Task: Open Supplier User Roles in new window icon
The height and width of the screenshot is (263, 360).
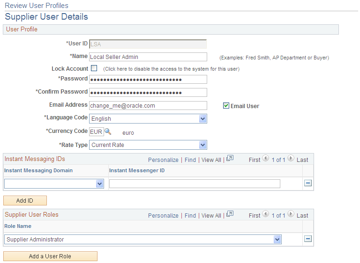Action: (x=230, y=214)
